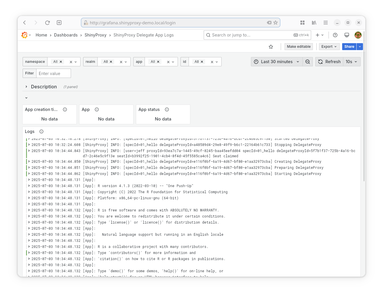Click the Refresh button
Screen dimensions: 383x296
tap(329, 62)
